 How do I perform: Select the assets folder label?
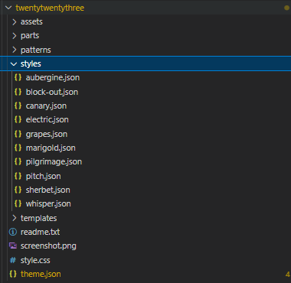31,22
